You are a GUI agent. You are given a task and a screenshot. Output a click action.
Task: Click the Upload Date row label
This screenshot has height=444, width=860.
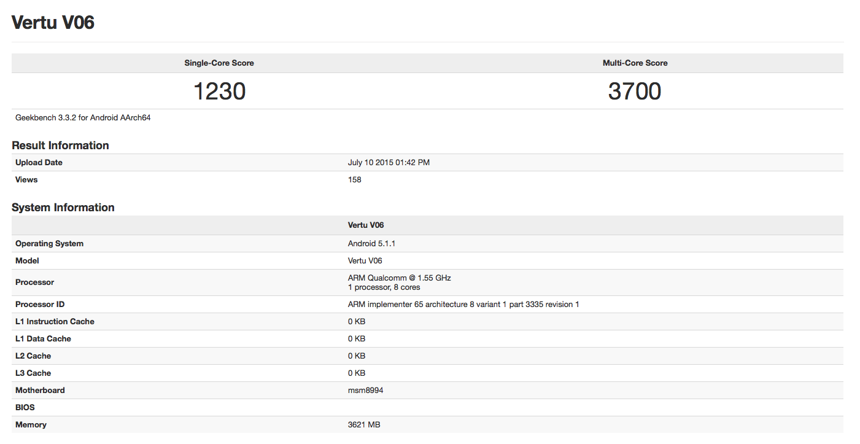coord(39,163)
